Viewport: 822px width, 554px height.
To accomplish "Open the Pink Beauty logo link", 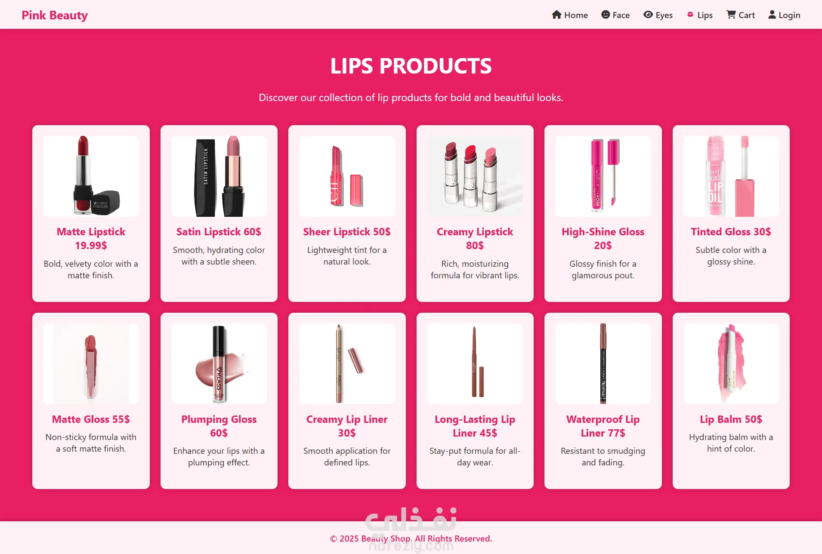I will pos(55,15).
